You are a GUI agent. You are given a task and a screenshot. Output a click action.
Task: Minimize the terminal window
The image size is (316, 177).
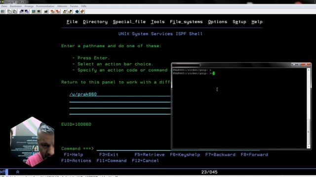pyautogui.click(x=294, y=64)
